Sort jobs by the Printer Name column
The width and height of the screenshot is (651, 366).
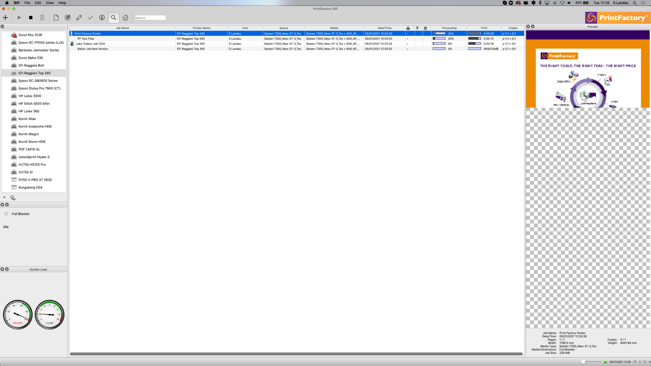click(202, 28)
